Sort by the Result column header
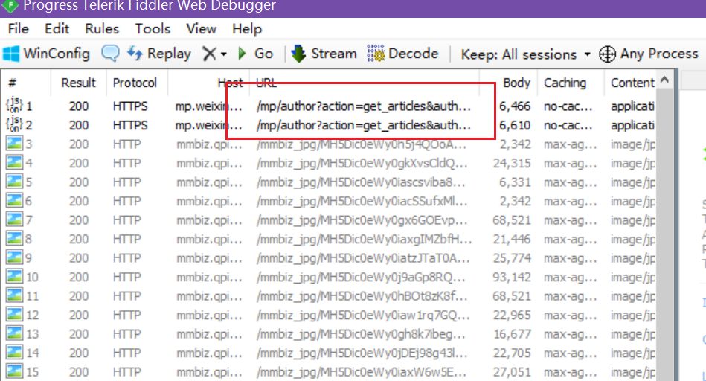This screenshot has width=706, height=381. click(78, 83)
